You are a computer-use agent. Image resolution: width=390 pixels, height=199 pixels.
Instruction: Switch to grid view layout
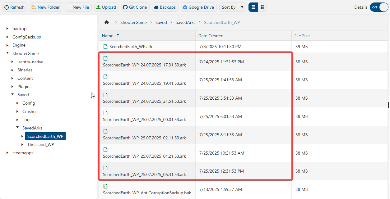click(x=262, y=7)
